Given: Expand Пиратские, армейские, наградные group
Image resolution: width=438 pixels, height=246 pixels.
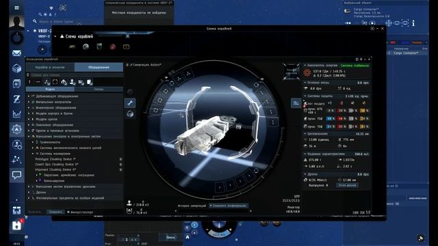Looking at the screenshot, I should pos(36,175).
